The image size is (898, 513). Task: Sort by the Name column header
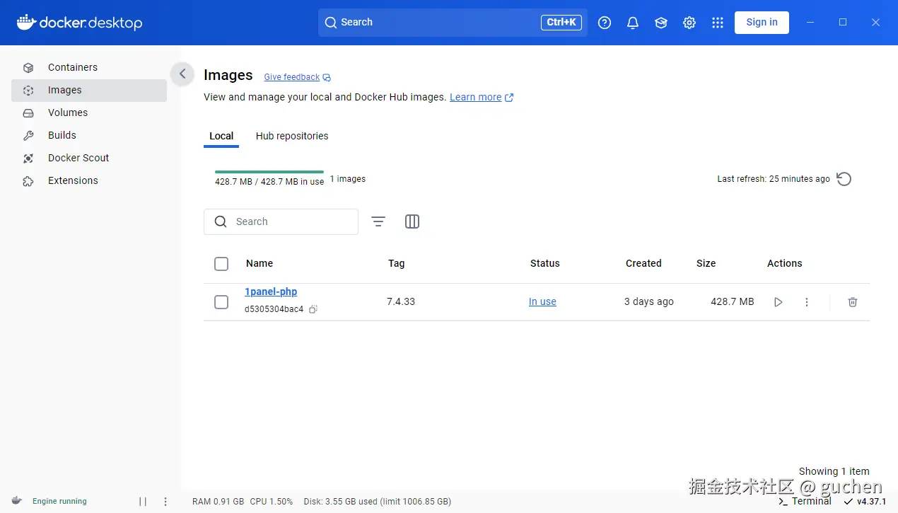[x=260, y=263]
